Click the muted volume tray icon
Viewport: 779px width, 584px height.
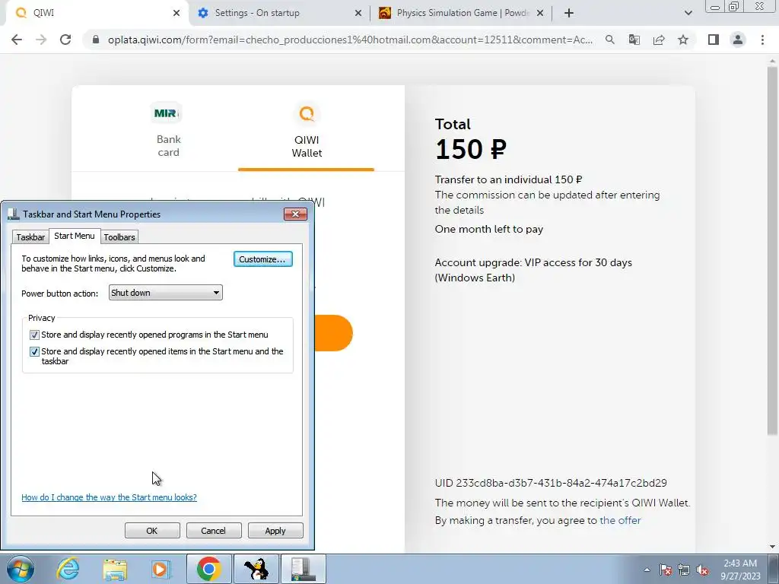[702, 570]
